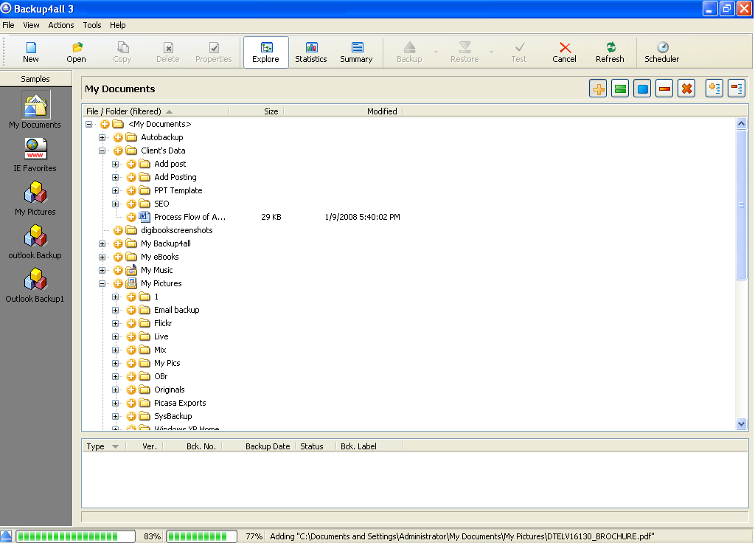Select the outlook Backup job

pos(35,241)
